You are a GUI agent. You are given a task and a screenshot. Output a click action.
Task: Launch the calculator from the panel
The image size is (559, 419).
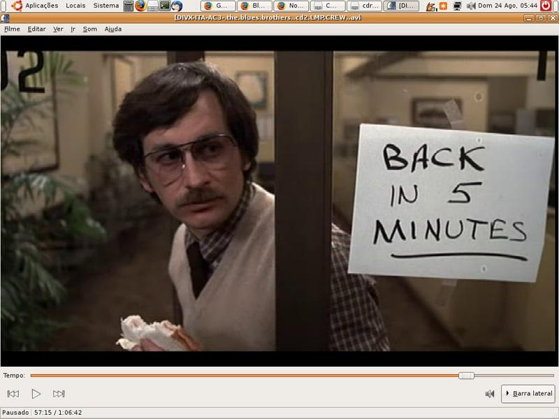[129, 6]
